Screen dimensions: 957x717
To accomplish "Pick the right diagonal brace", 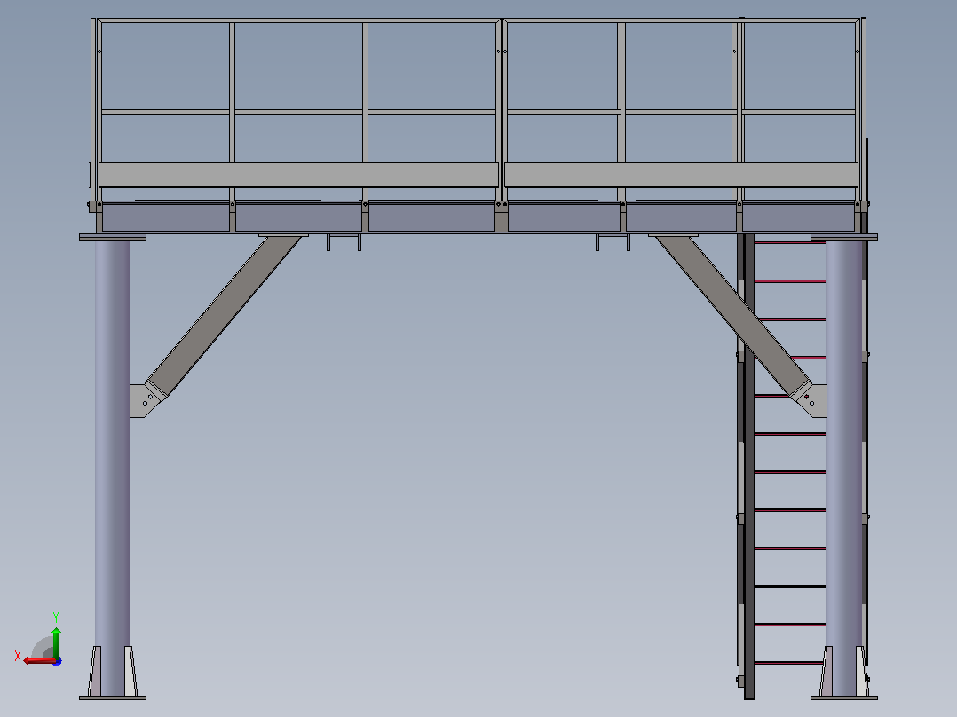I will (x=733, y=316).
